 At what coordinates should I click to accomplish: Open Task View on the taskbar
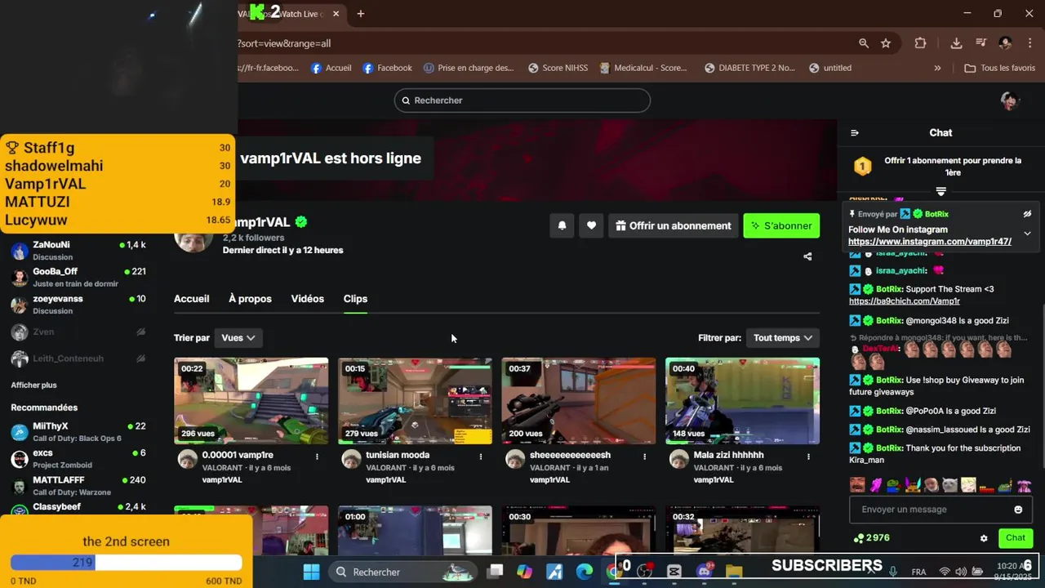[495, 572]
